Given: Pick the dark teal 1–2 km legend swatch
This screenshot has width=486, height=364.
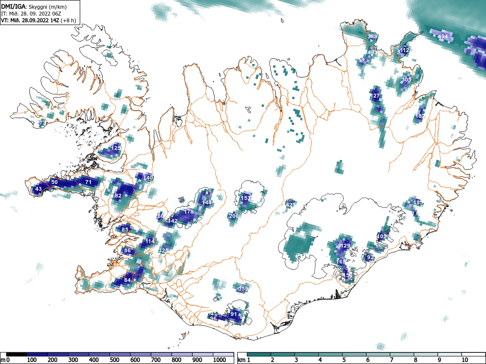Looking at the screenshot, I should (x=259, y=354).
